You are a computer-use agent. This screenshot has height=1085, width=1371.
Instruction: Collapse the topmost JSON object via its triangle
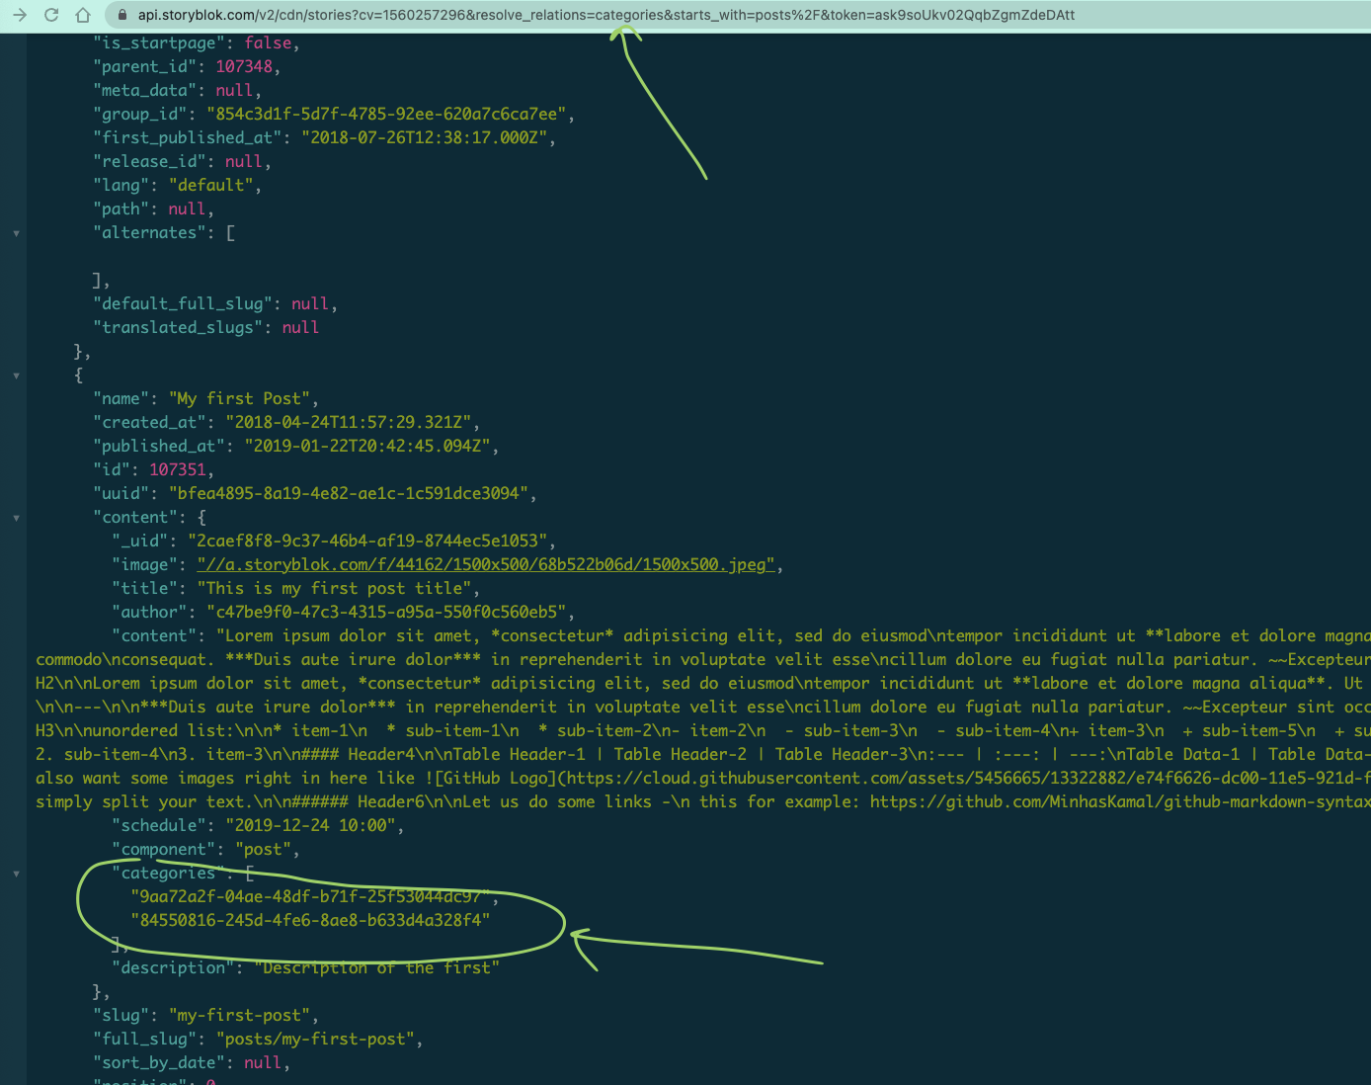pyautogui.click(x=16, y=233)
